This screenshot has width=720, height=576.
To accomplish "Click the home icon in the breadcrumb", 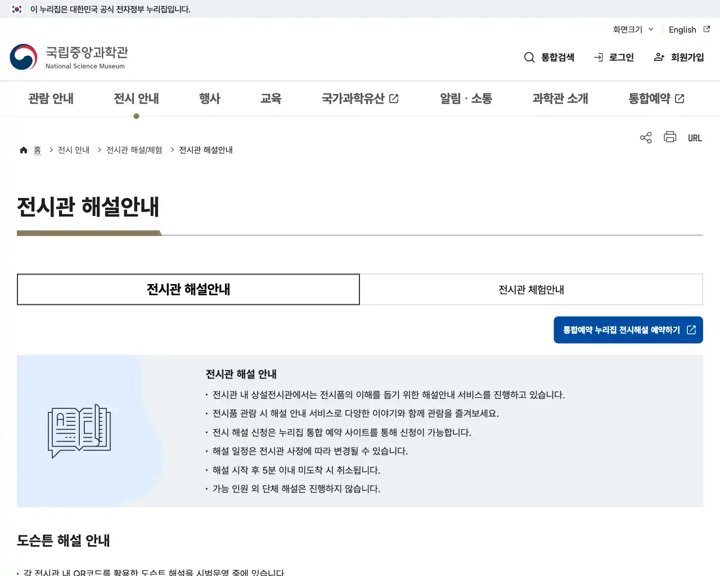I will click(24, 149).
